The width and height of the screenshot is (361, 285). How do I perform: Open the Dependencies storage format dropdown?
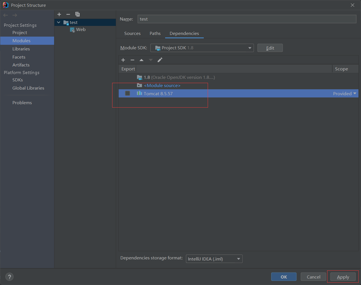(x=214, y=259)
